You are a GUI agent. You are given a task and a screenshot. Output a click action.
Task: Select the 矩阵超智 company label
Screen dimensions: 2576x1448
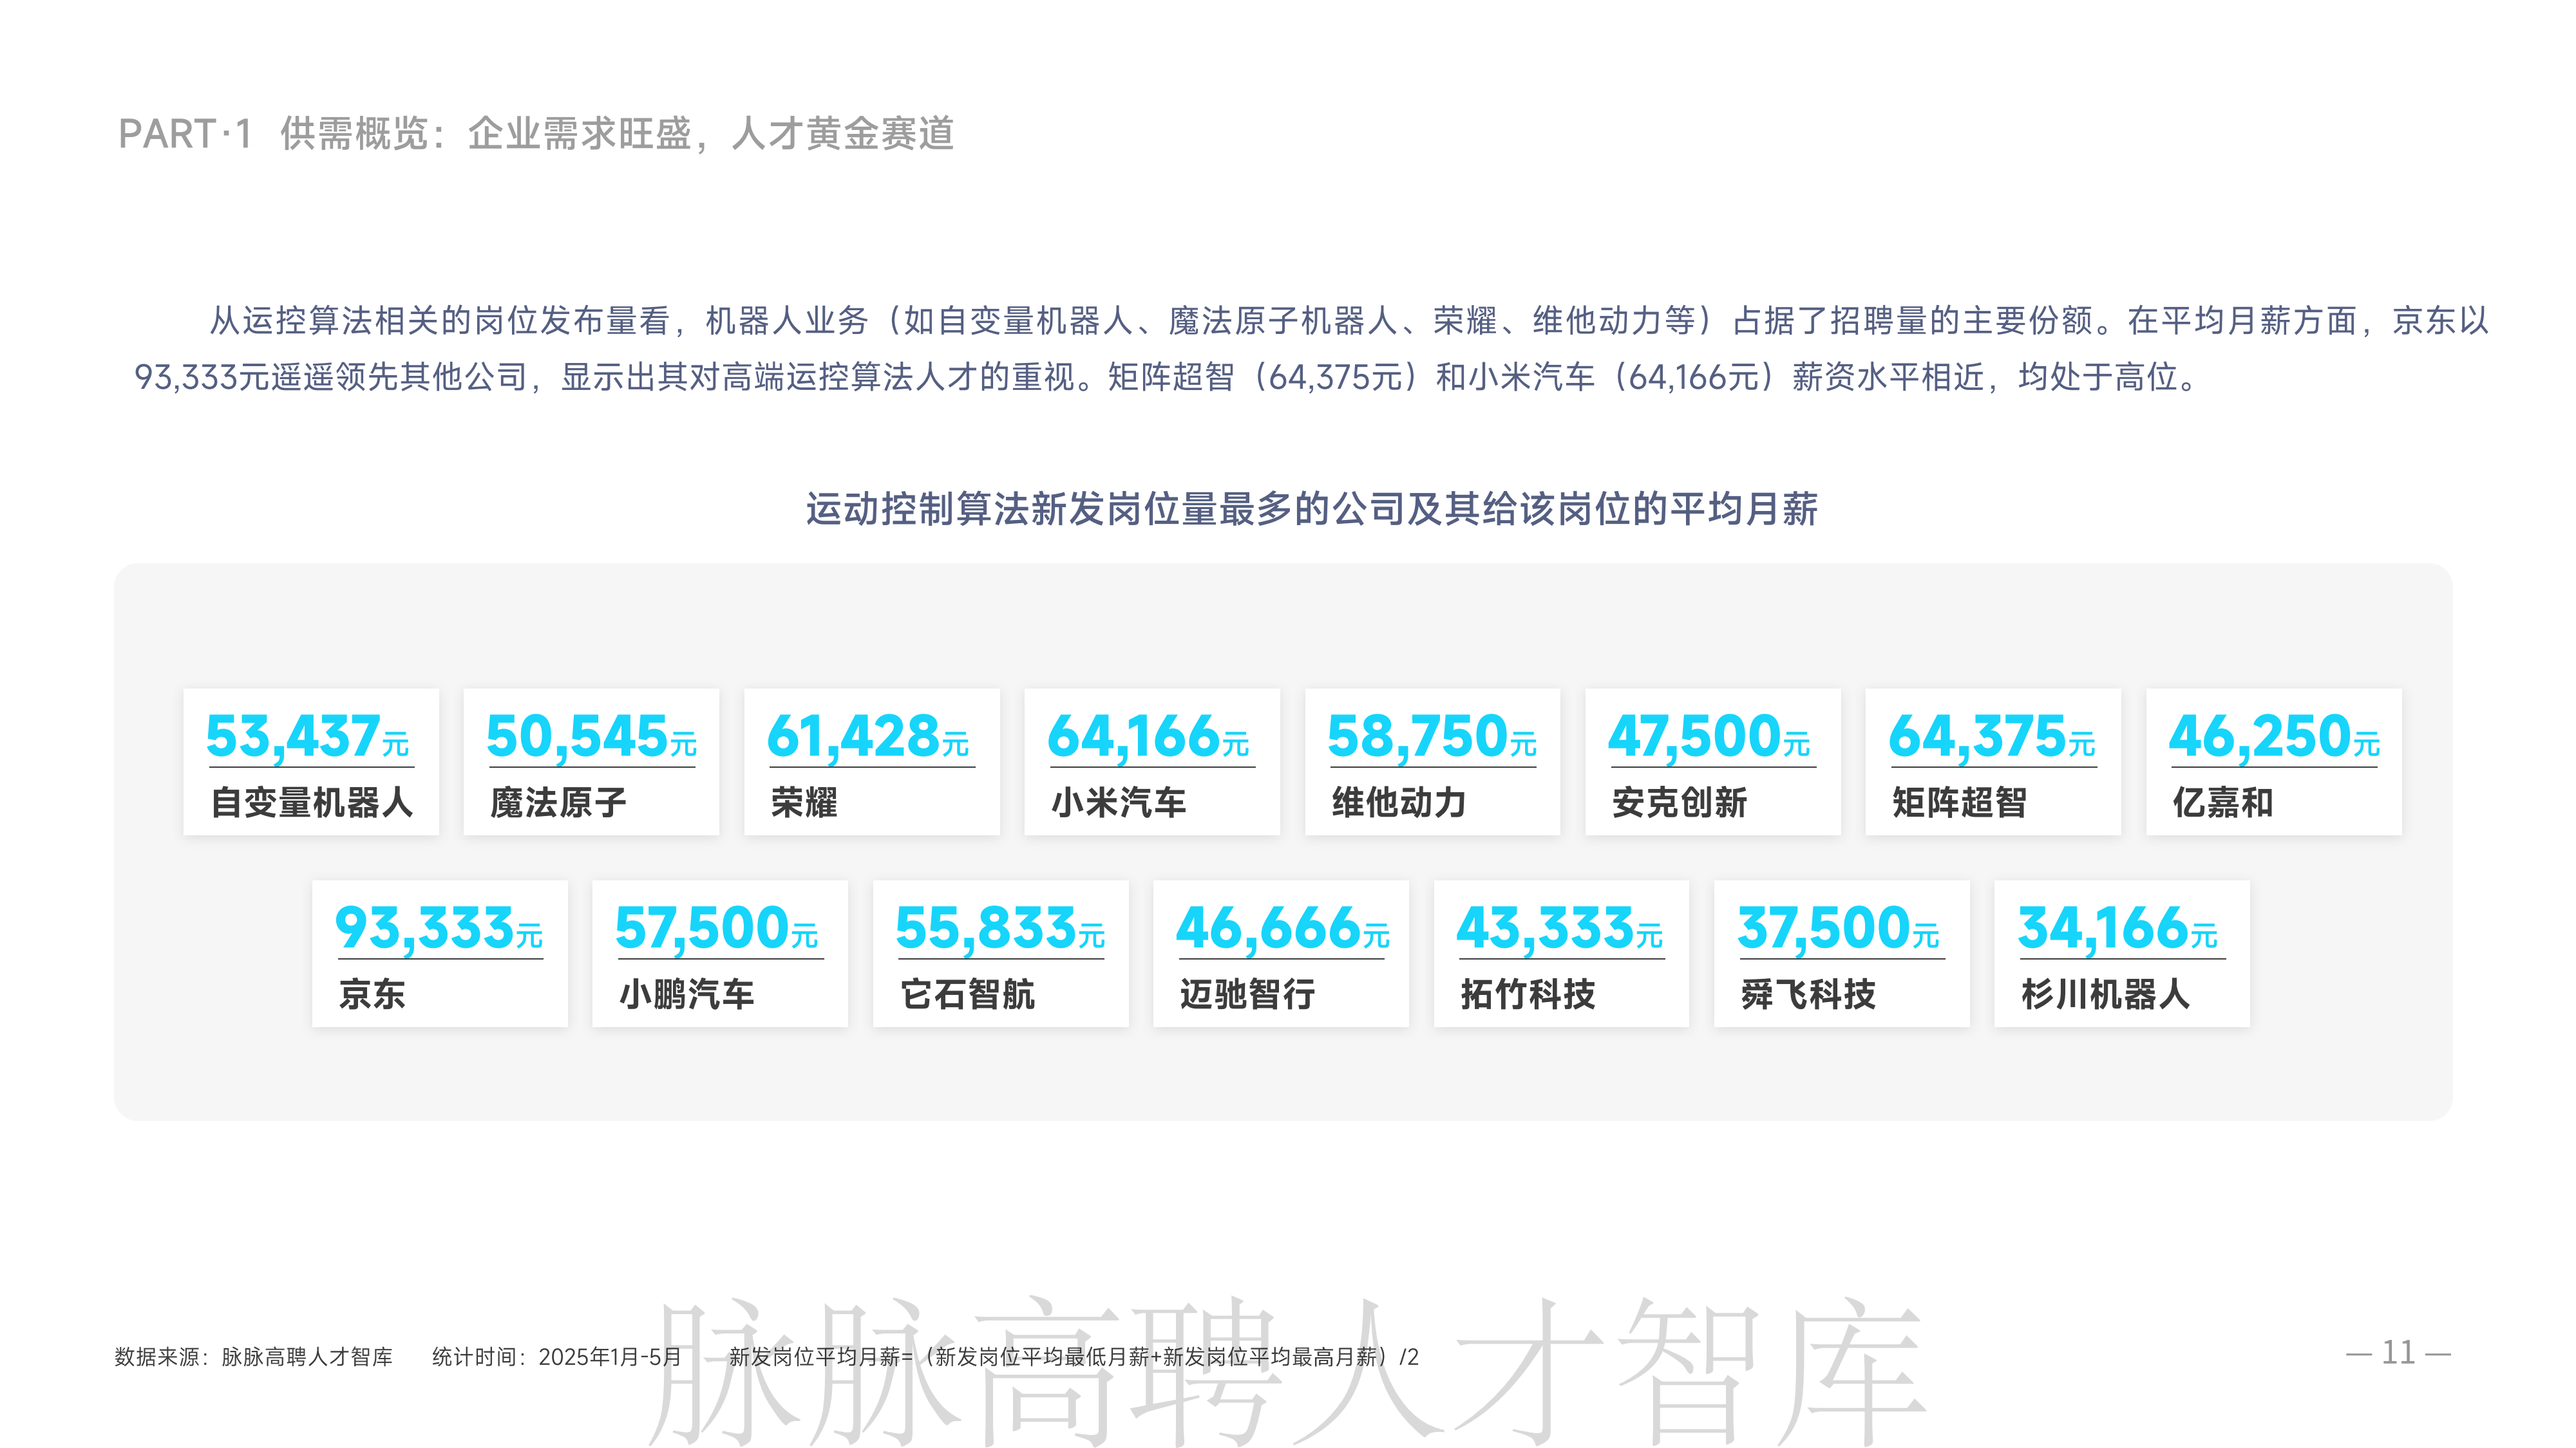pyautogui.click(x=1959, y=803)
